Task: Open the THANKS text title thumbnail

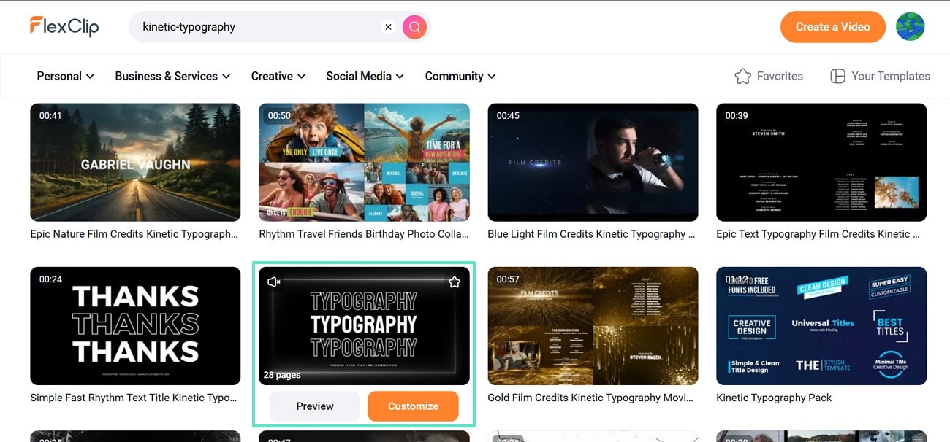Action: pyautogui.click(x=135, y=326)
